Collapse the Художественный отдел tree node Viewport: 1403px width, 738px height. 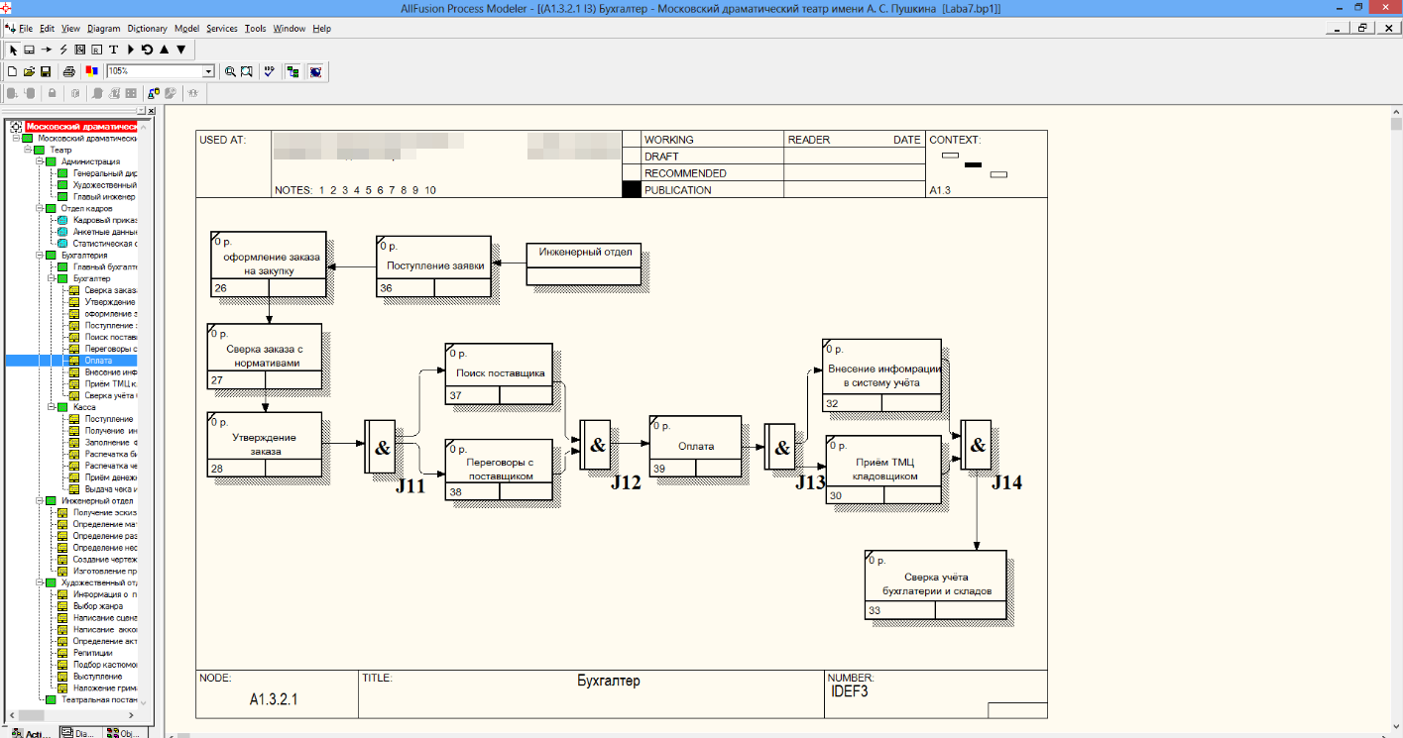[x=40, y=582]
